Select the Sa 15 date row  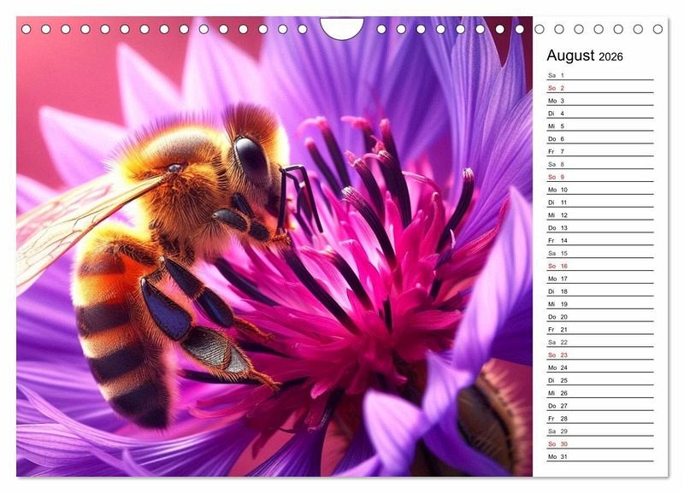pyautogui.click(x=599, y=253)
